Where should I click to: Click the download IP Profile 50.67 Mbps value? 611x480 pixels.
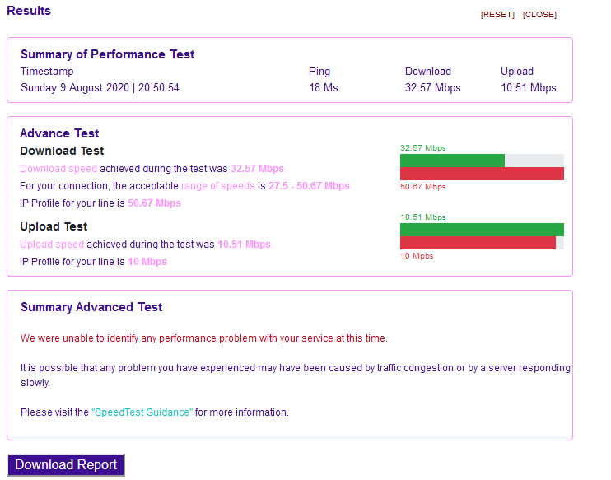[154, 203]
